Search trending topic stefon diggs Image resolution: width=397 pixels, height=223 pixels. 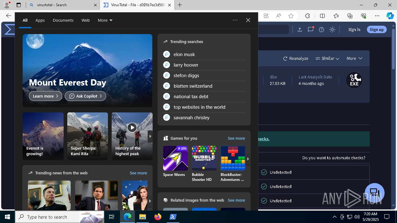pyautogui.click(x=204, y=75)
